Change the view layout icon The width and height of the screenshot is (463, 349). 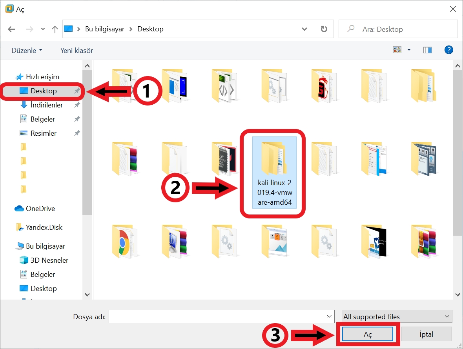pos(397,50)
